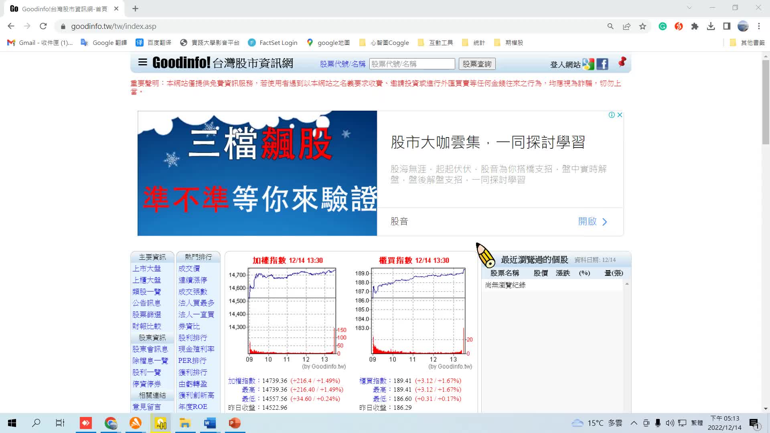Open Windows taskbar search
770x433 pixels.
point(36,423)
